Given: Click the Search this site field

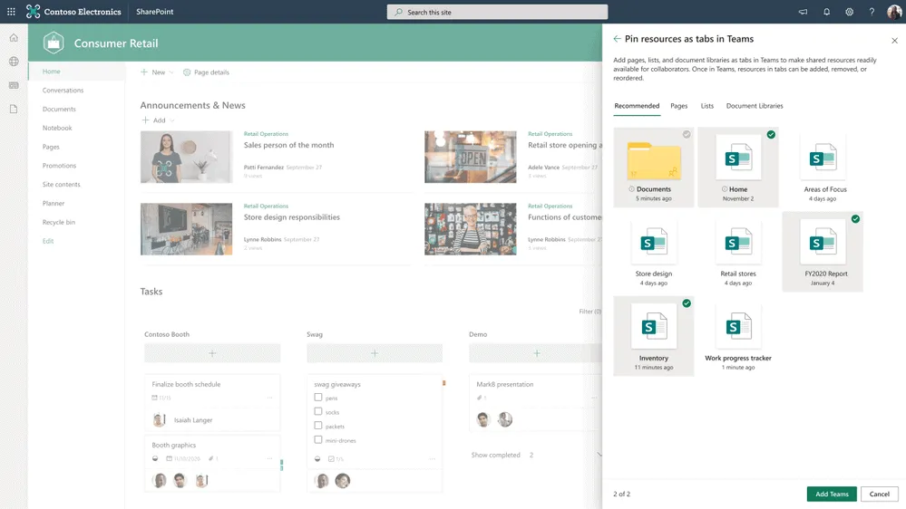Looking at the screenshot, I should [497, 12].
